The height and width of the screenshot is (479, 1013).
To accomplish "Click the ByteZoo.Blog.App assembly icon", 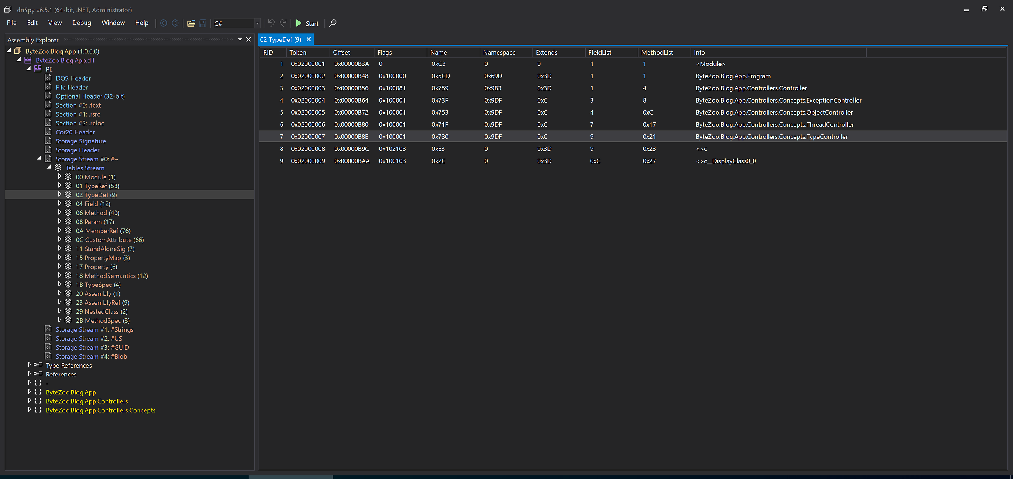I will click(x=18, y=51).
